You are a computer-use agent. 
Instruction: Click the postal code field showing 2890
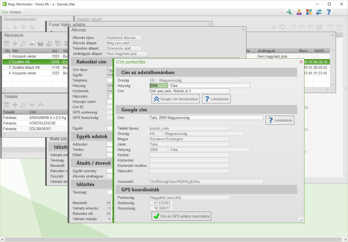159,86
